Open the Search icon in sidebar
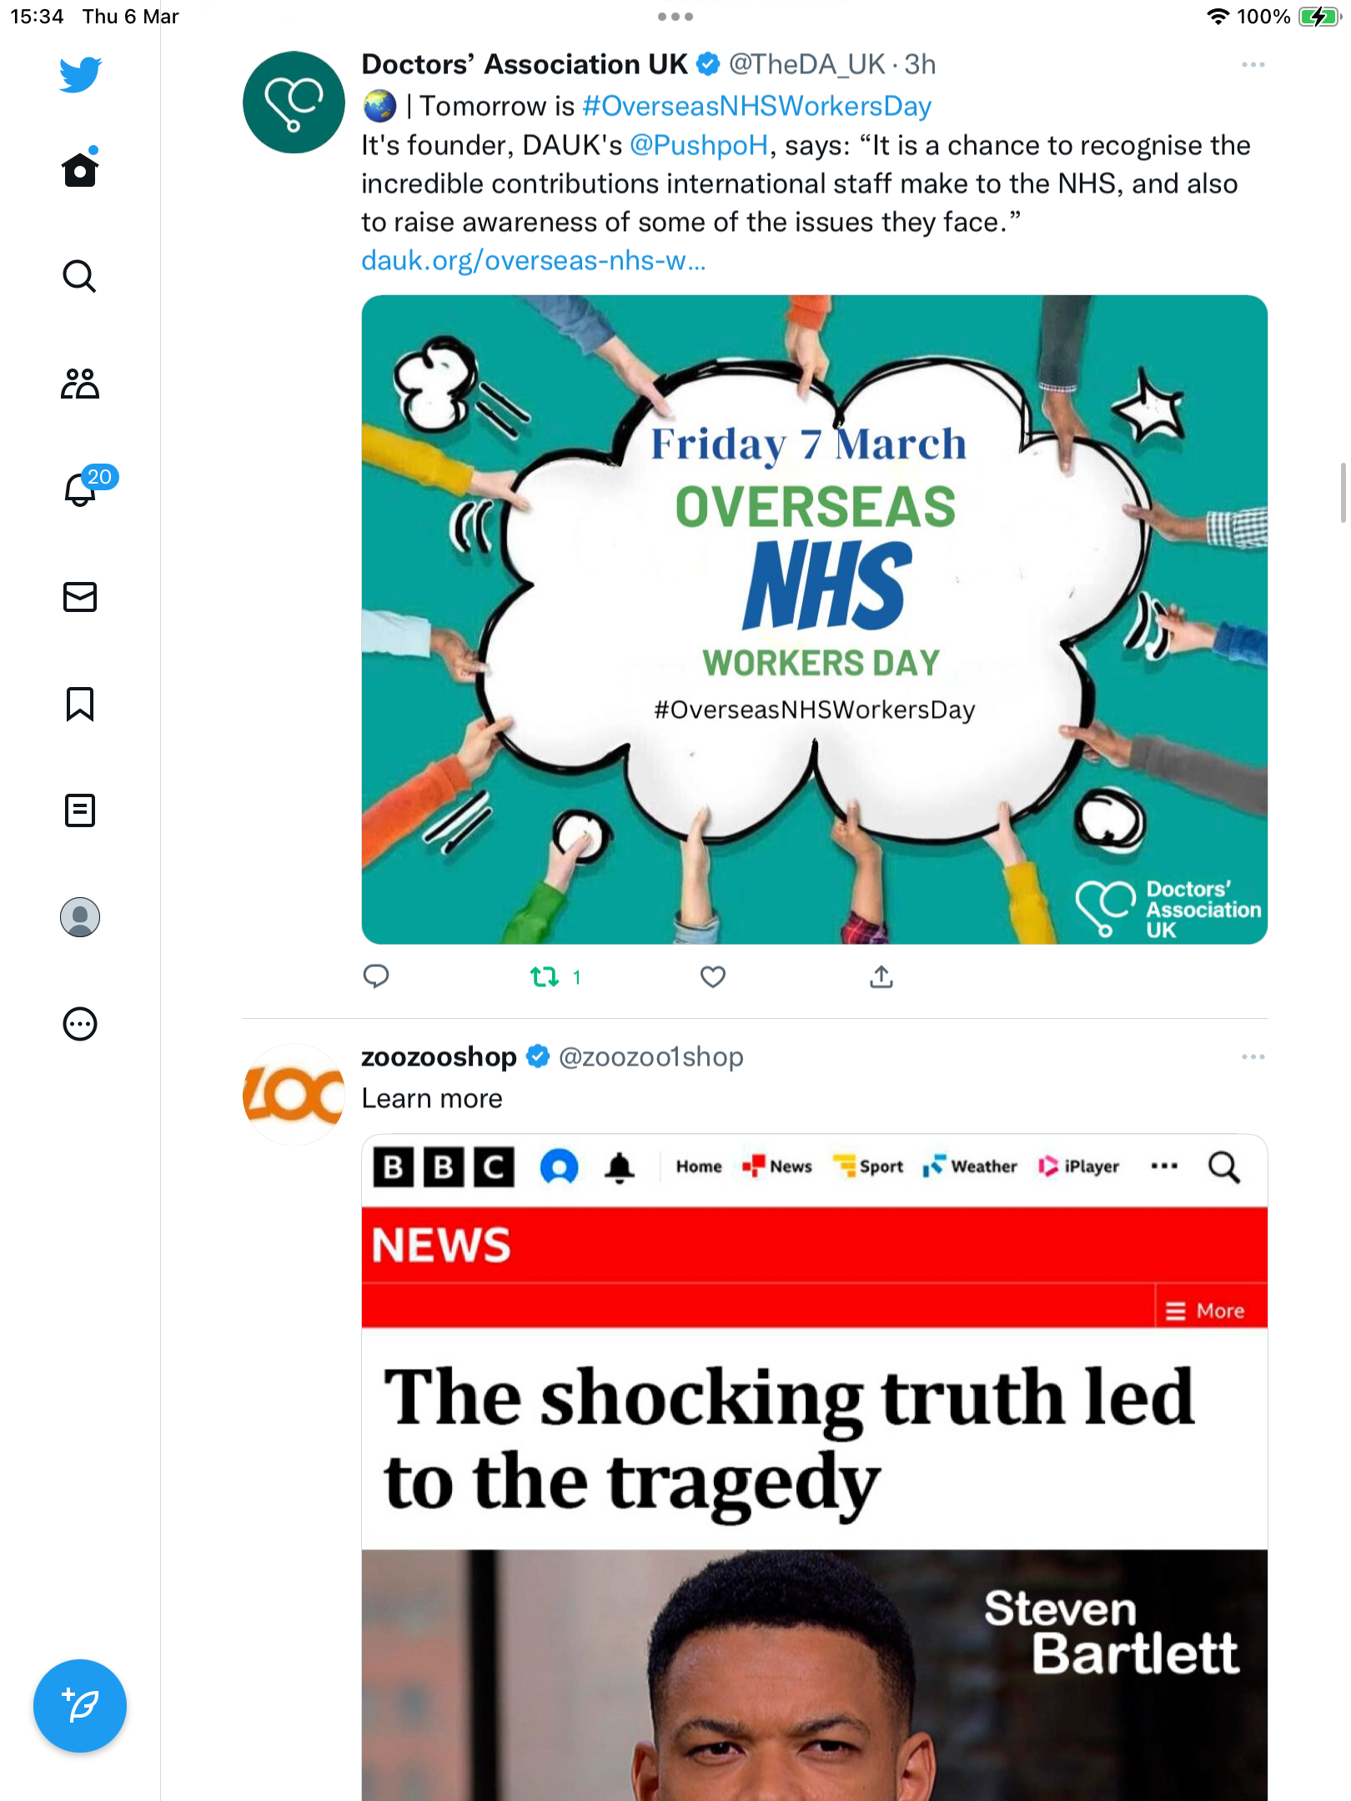The width and height of the screenshot is (1351, 1801). pos(80,276)
